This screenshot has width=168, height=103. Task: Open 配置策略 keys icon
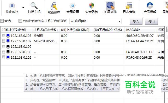click(x=54, y=6)
